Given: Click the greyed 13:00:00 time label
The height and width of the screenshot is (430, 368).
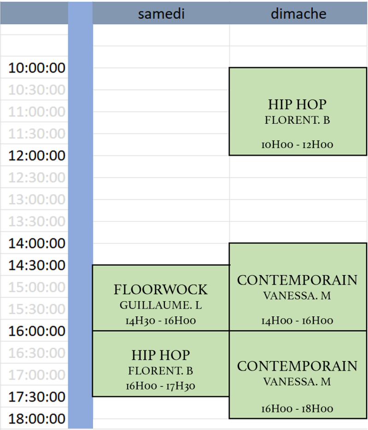Looking at the screenshot, I should (x=37, y=200).
